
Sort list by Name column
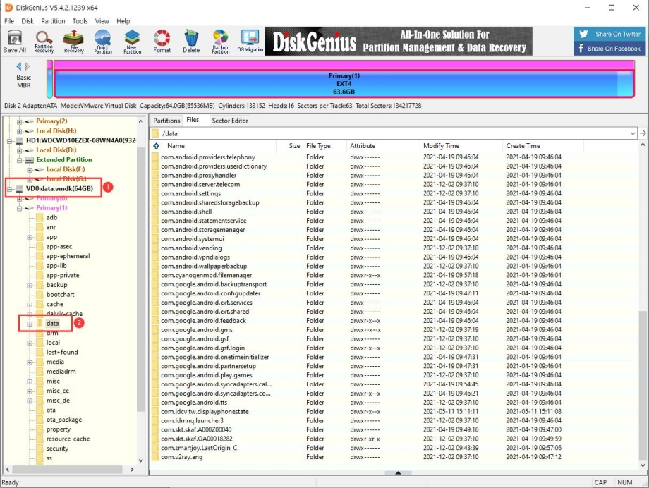pyautogui.click(x=176, y=146)
